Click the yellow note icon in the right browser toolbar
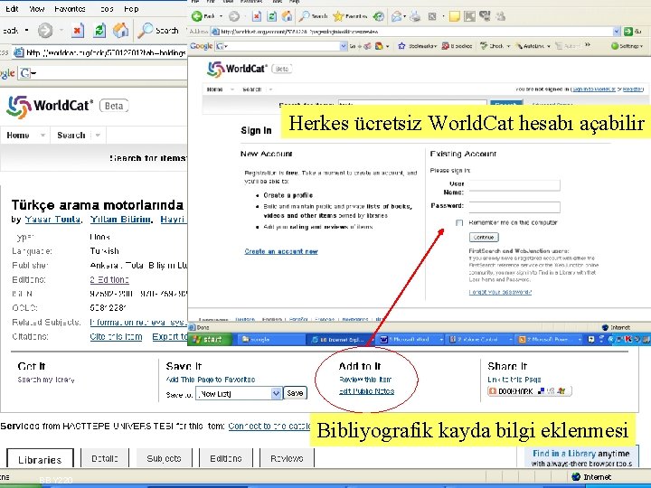This screenshot has height=488, width=651. click(x=455, y=16)
